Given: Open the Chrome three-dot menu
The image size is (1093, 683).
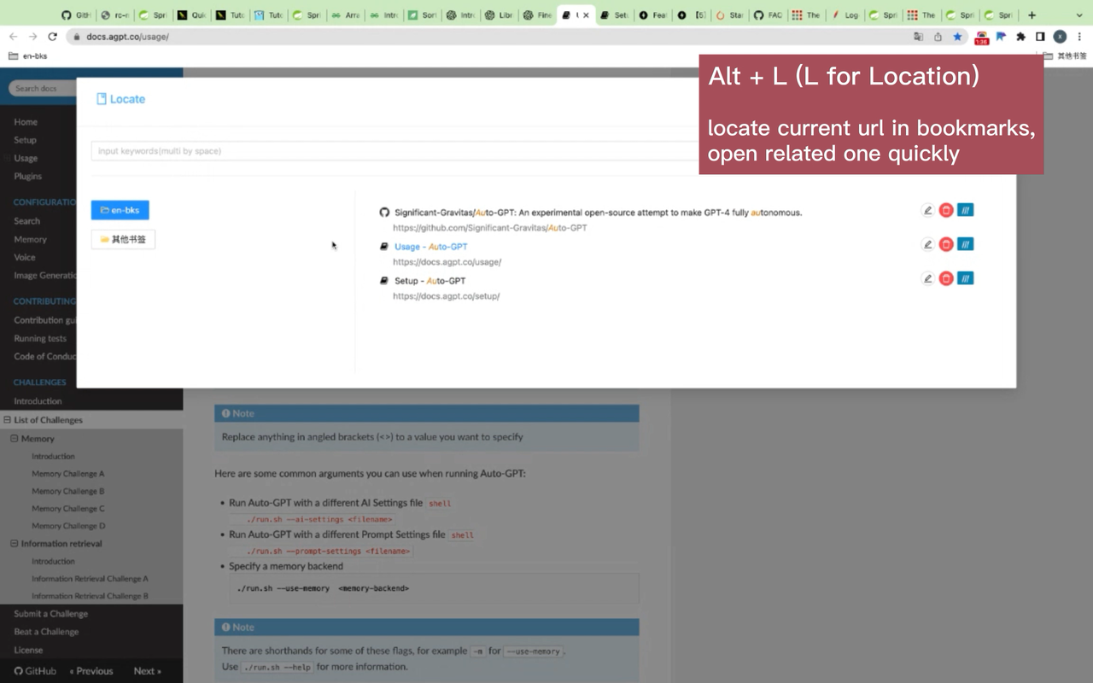Looking at the screenshot, I should click(1080, 37).
